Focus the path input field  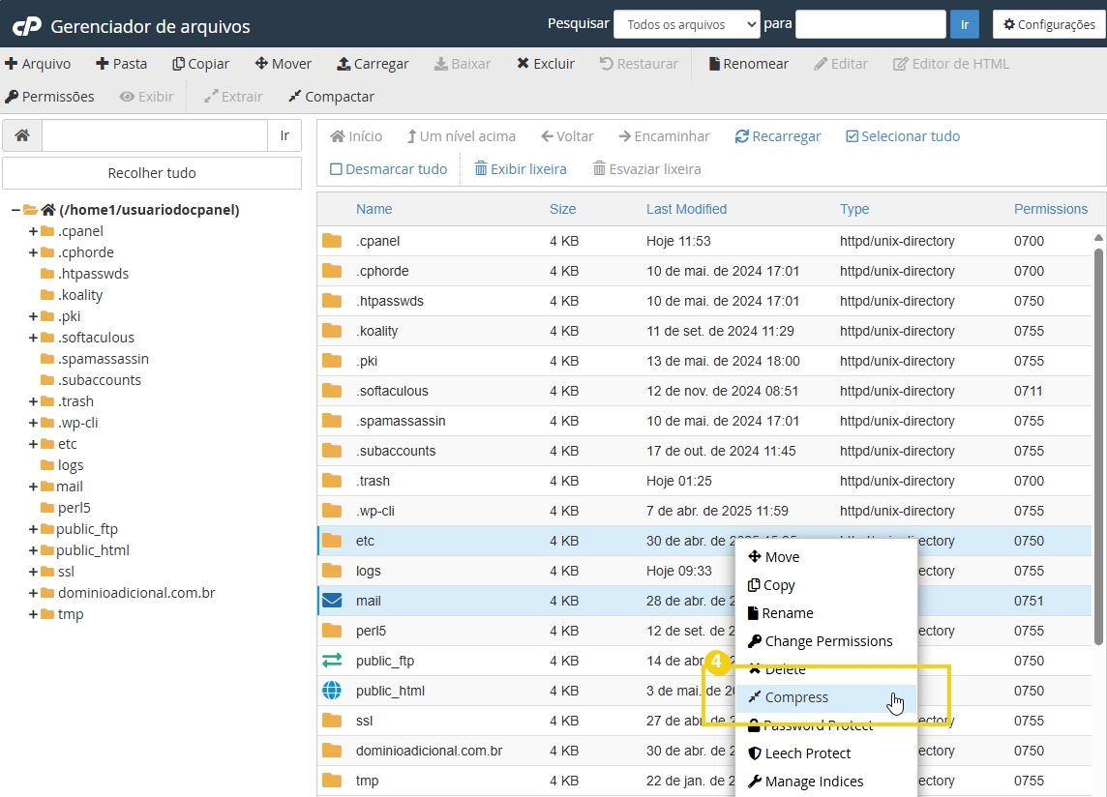[155, 135]
